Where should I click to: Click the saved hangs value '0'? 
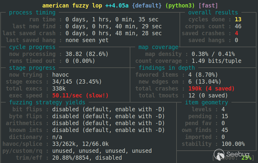[x=237, y=40]
